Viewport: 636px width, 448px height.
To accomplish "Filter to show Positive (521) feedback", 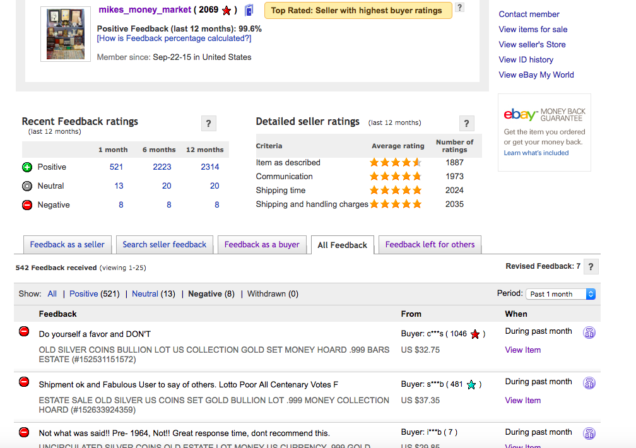I will tap(84, 294).
